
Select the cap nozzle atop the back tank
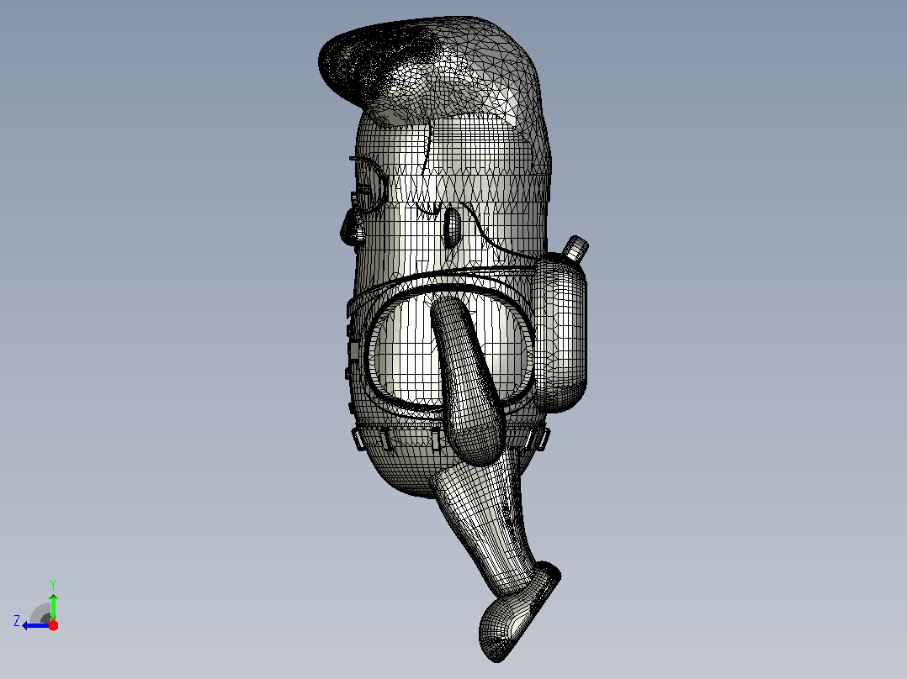575,249
